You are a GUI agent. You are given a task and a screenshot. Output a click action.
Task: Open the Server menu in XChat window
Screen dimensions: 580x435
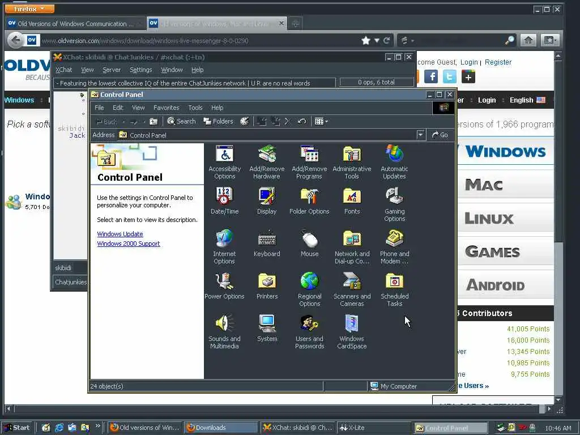click(x=112, y=70)
